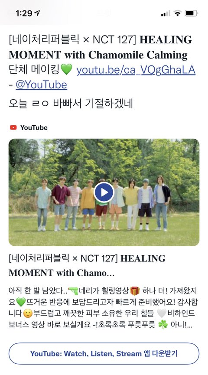Tap the tweet comment 오늘 ㄹㅇ 바빠서 기절하겠네
Image resolution: width=208 pixels, height=375 pixels.
pyautogui.click(x=71, y=103)
